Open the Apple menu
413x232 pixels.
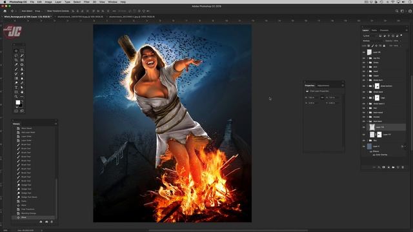[x=5, y=2]
